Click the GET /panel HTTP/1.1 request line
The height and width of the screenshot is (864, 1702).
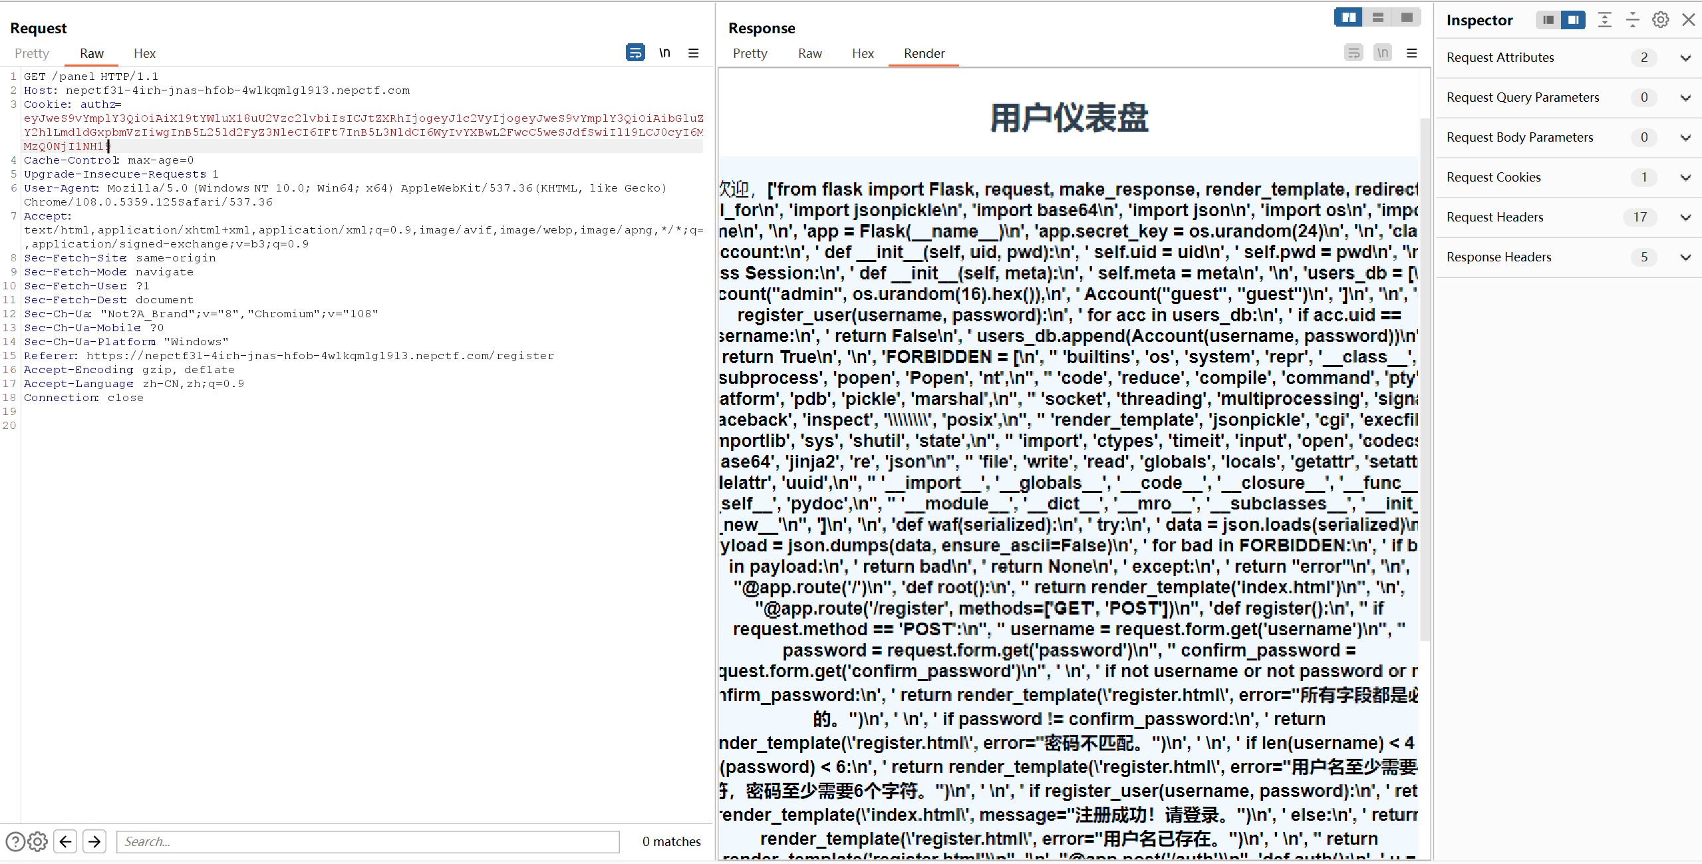click(91, 76)
